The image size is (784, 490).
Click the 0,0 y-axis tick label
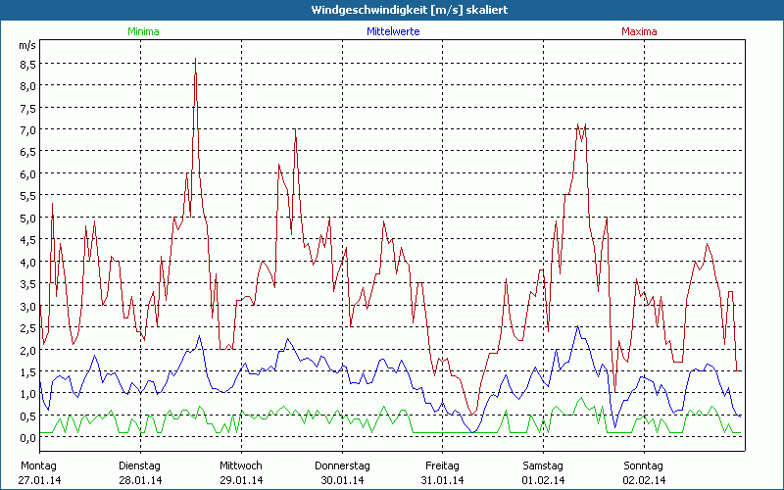[x=27, y=437]
